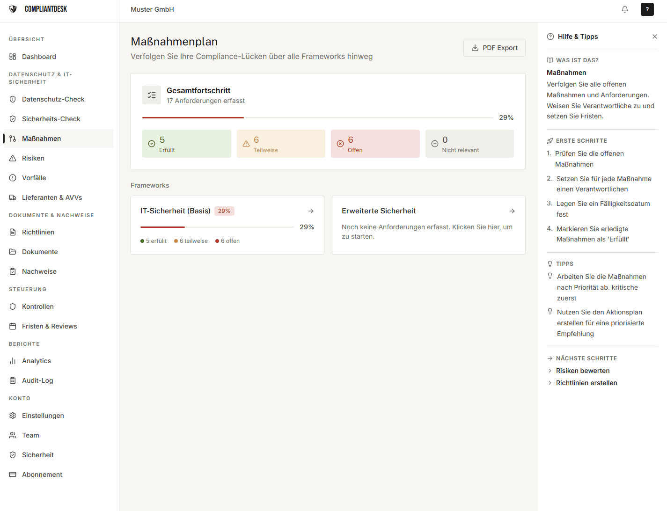Click the Lieferanten & AVVs truck icon
This screenshot has height=511, width=667.
(13, 197)
